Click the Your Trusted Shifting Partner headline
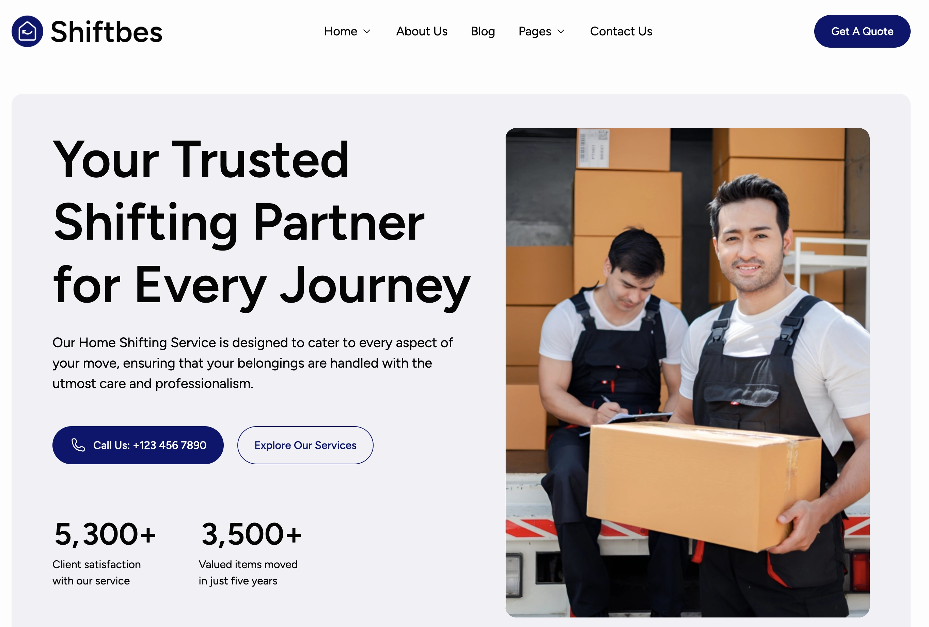Viewport: 929px width, 627px height. point(262,222)
